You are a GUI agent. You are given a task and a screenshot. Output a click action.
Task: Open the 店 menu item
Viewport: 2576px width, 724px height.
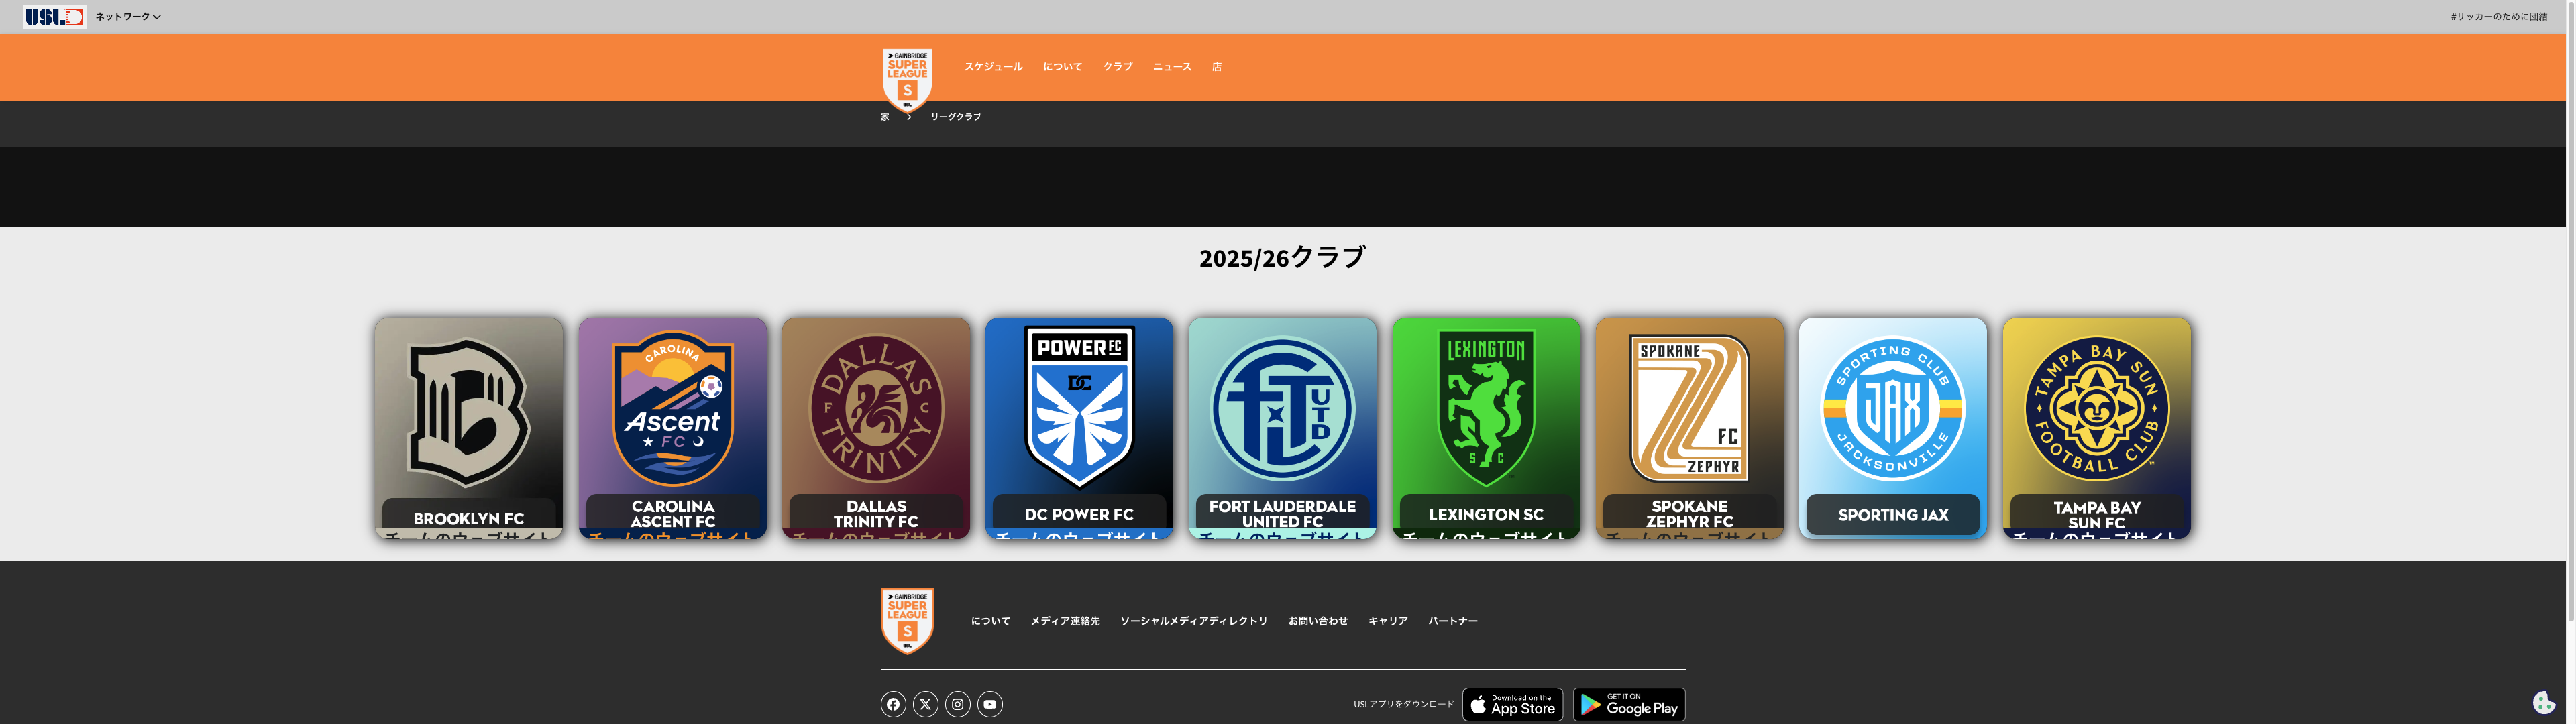click(1216, 67)
